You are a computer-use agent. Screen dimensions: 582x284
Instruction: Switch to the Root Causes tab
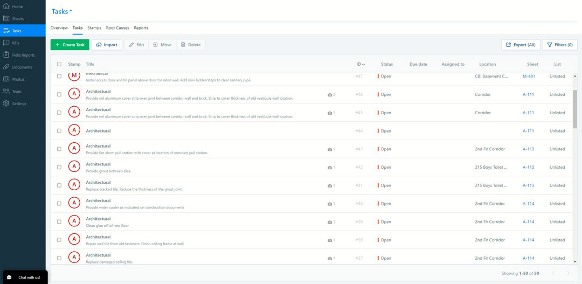pyautogui.click(x=117, y=28)
